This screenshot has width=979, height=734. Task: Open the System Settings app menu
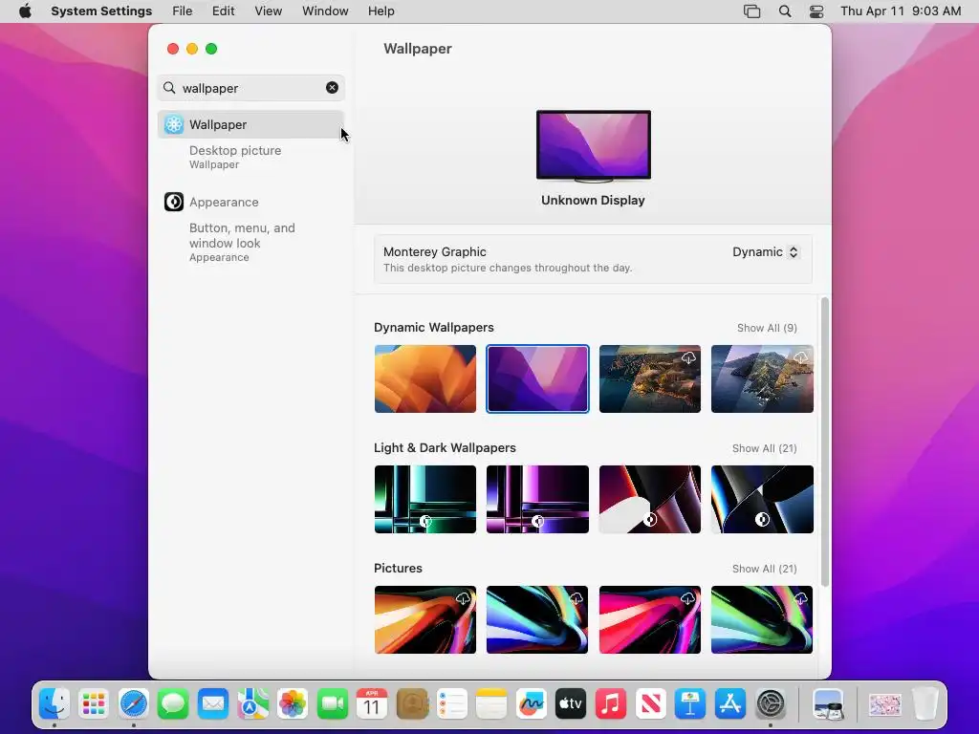pos(101,11)
